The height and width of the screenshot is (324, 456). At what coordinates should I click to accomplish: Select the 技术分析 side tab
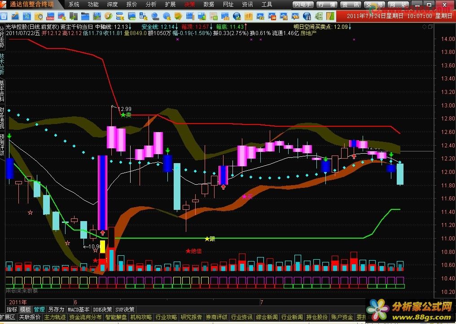[2, 64]
